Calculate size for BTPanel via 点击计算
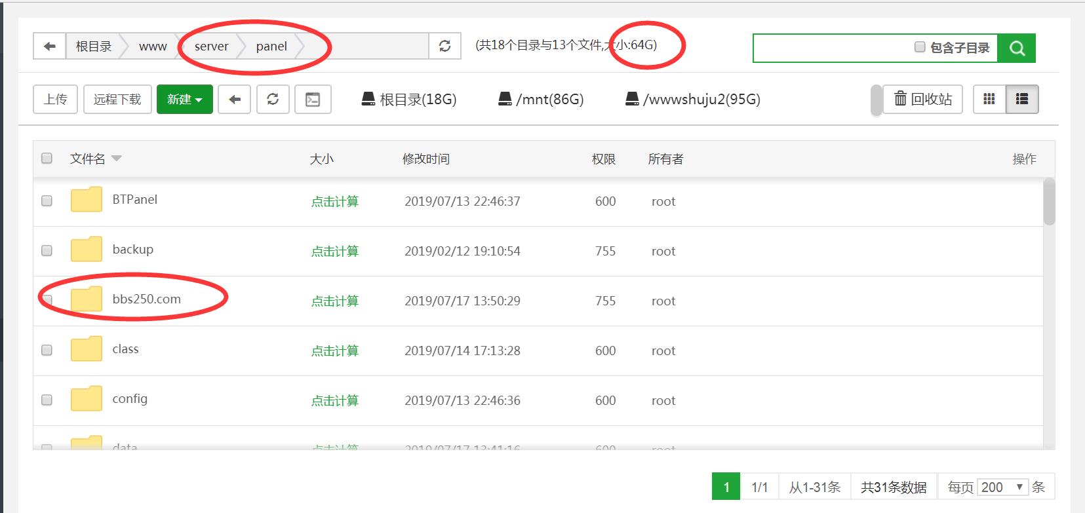The width and height of the screenshot is (1085, 513). 335,202
